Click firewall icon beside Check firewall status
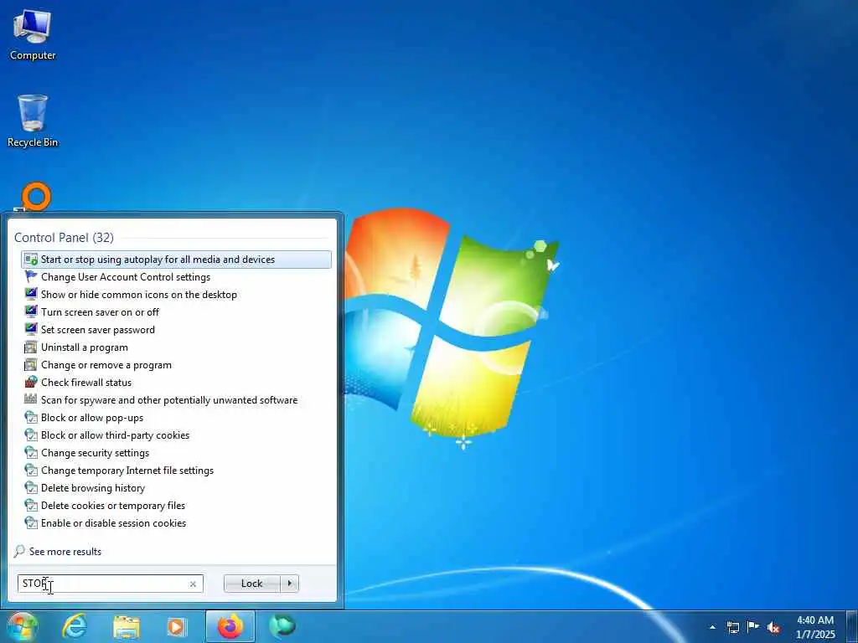This screenshot has width=858, height=643. 31,382
